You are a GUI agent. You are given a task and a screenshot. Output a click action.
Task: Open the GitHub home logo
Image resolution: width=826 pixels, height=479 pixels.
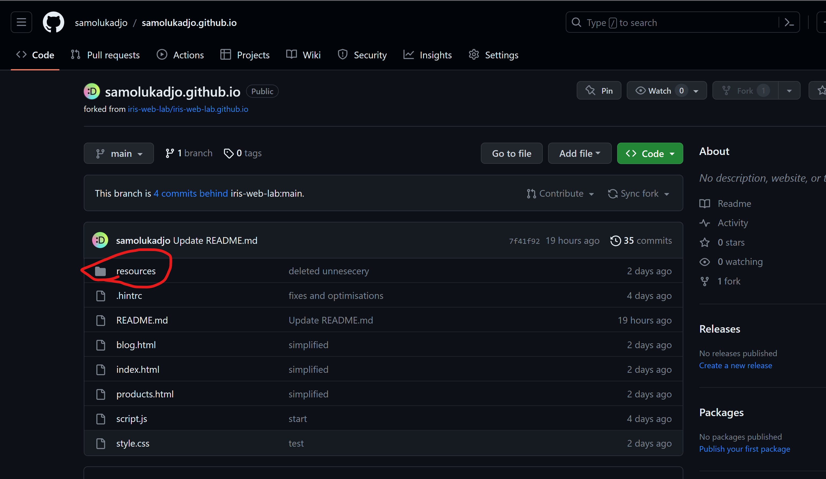pyautogui.click(x=53, y=22)
